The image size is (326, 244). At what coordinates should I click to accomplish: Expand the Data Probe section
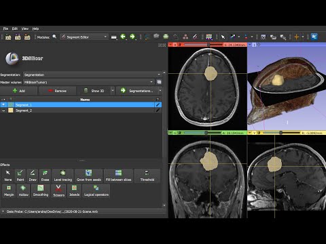[3, 211]
